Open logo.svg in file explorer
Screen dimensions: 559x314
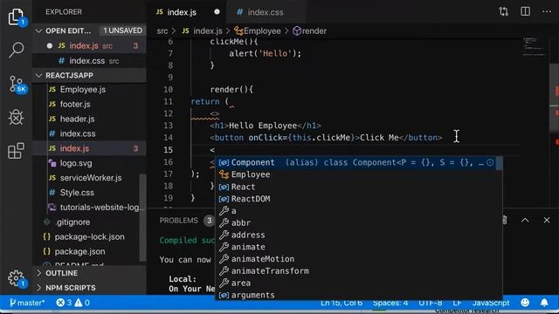pos(89,163)
